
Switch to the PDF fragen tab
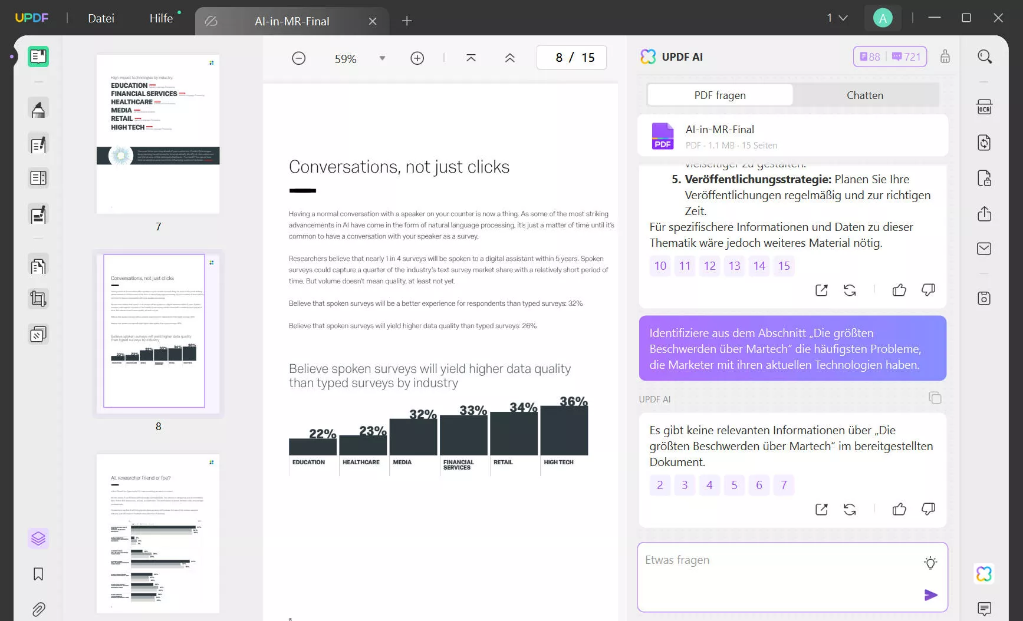pyautogui.click(x=720, y=95)
